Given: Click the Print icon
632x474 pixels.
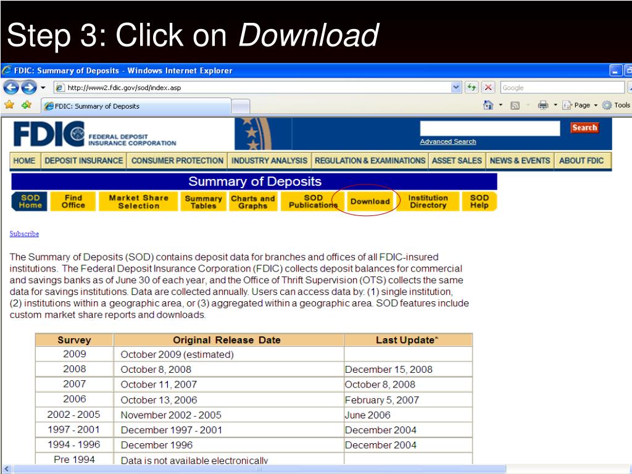Looking at the screenshot, I should point(543,105).
